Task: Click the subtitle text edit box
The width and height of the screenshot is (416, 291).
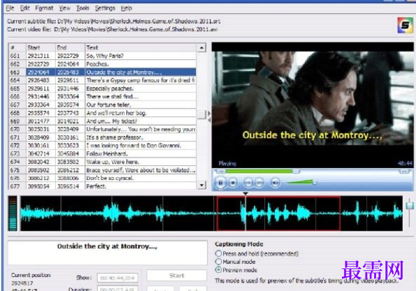Action: tap(108, 252)
